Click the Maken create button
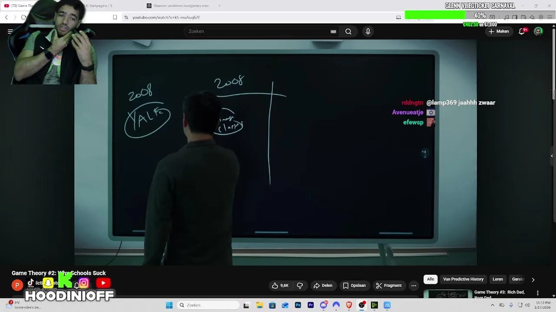Screen dimensions: 556x312 pos(498,31)
